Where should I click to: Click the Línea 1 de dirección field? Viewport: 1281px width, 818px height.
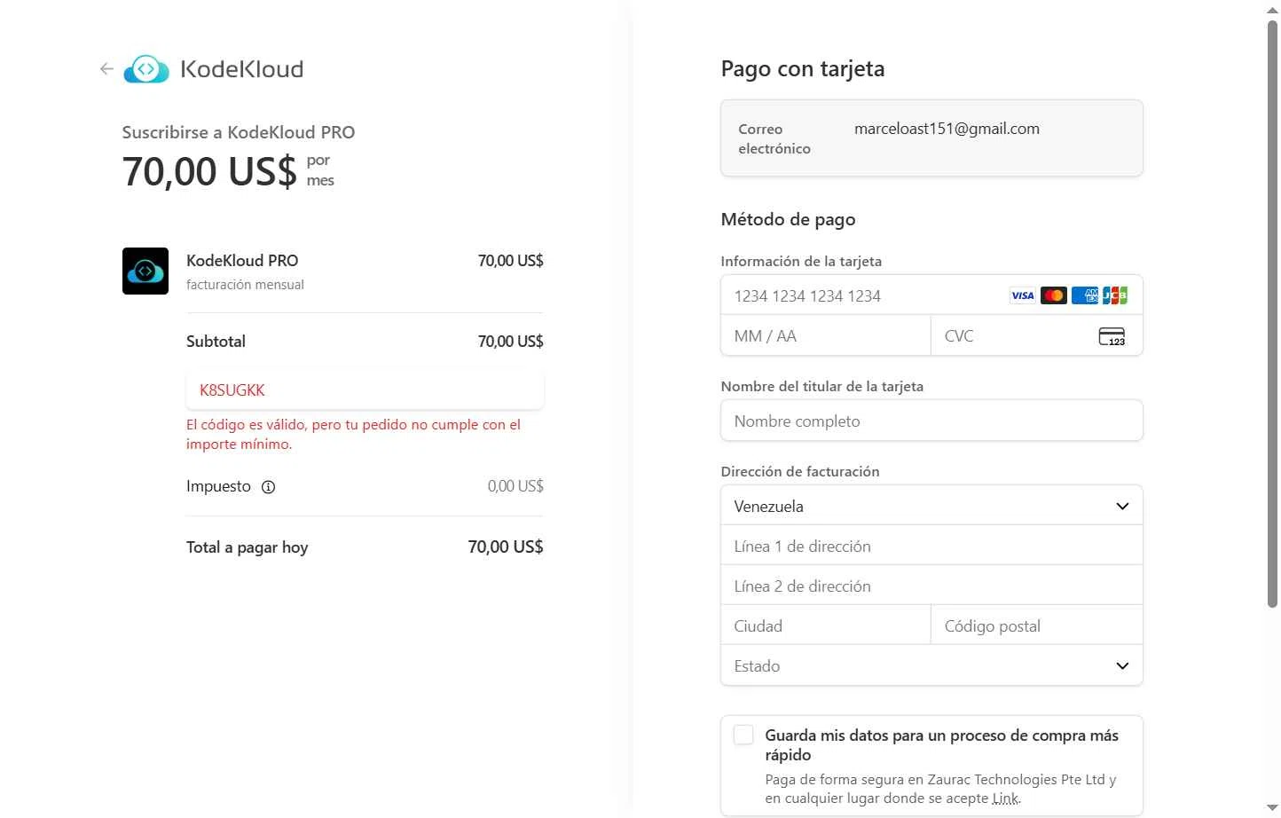pyautogui.click(x=931, y=547)
